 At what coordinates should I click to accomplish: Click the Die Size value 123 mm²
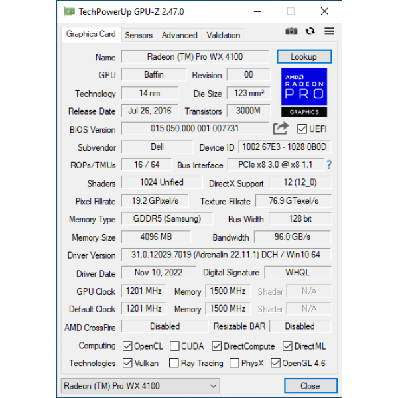click(249, 93)
